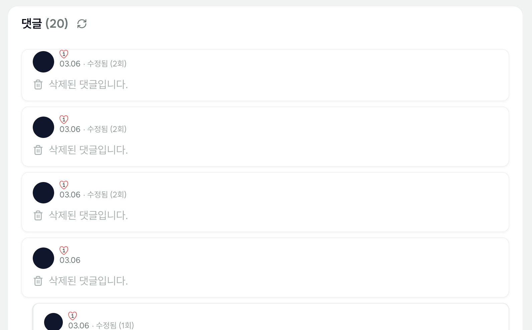Click the 댓글 (20) heading
This screenshot has height=330, width=532.
pos(45,24)
